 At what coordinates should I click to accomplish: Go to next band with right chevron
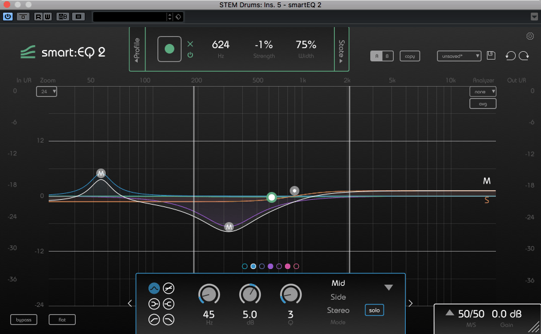410,303
